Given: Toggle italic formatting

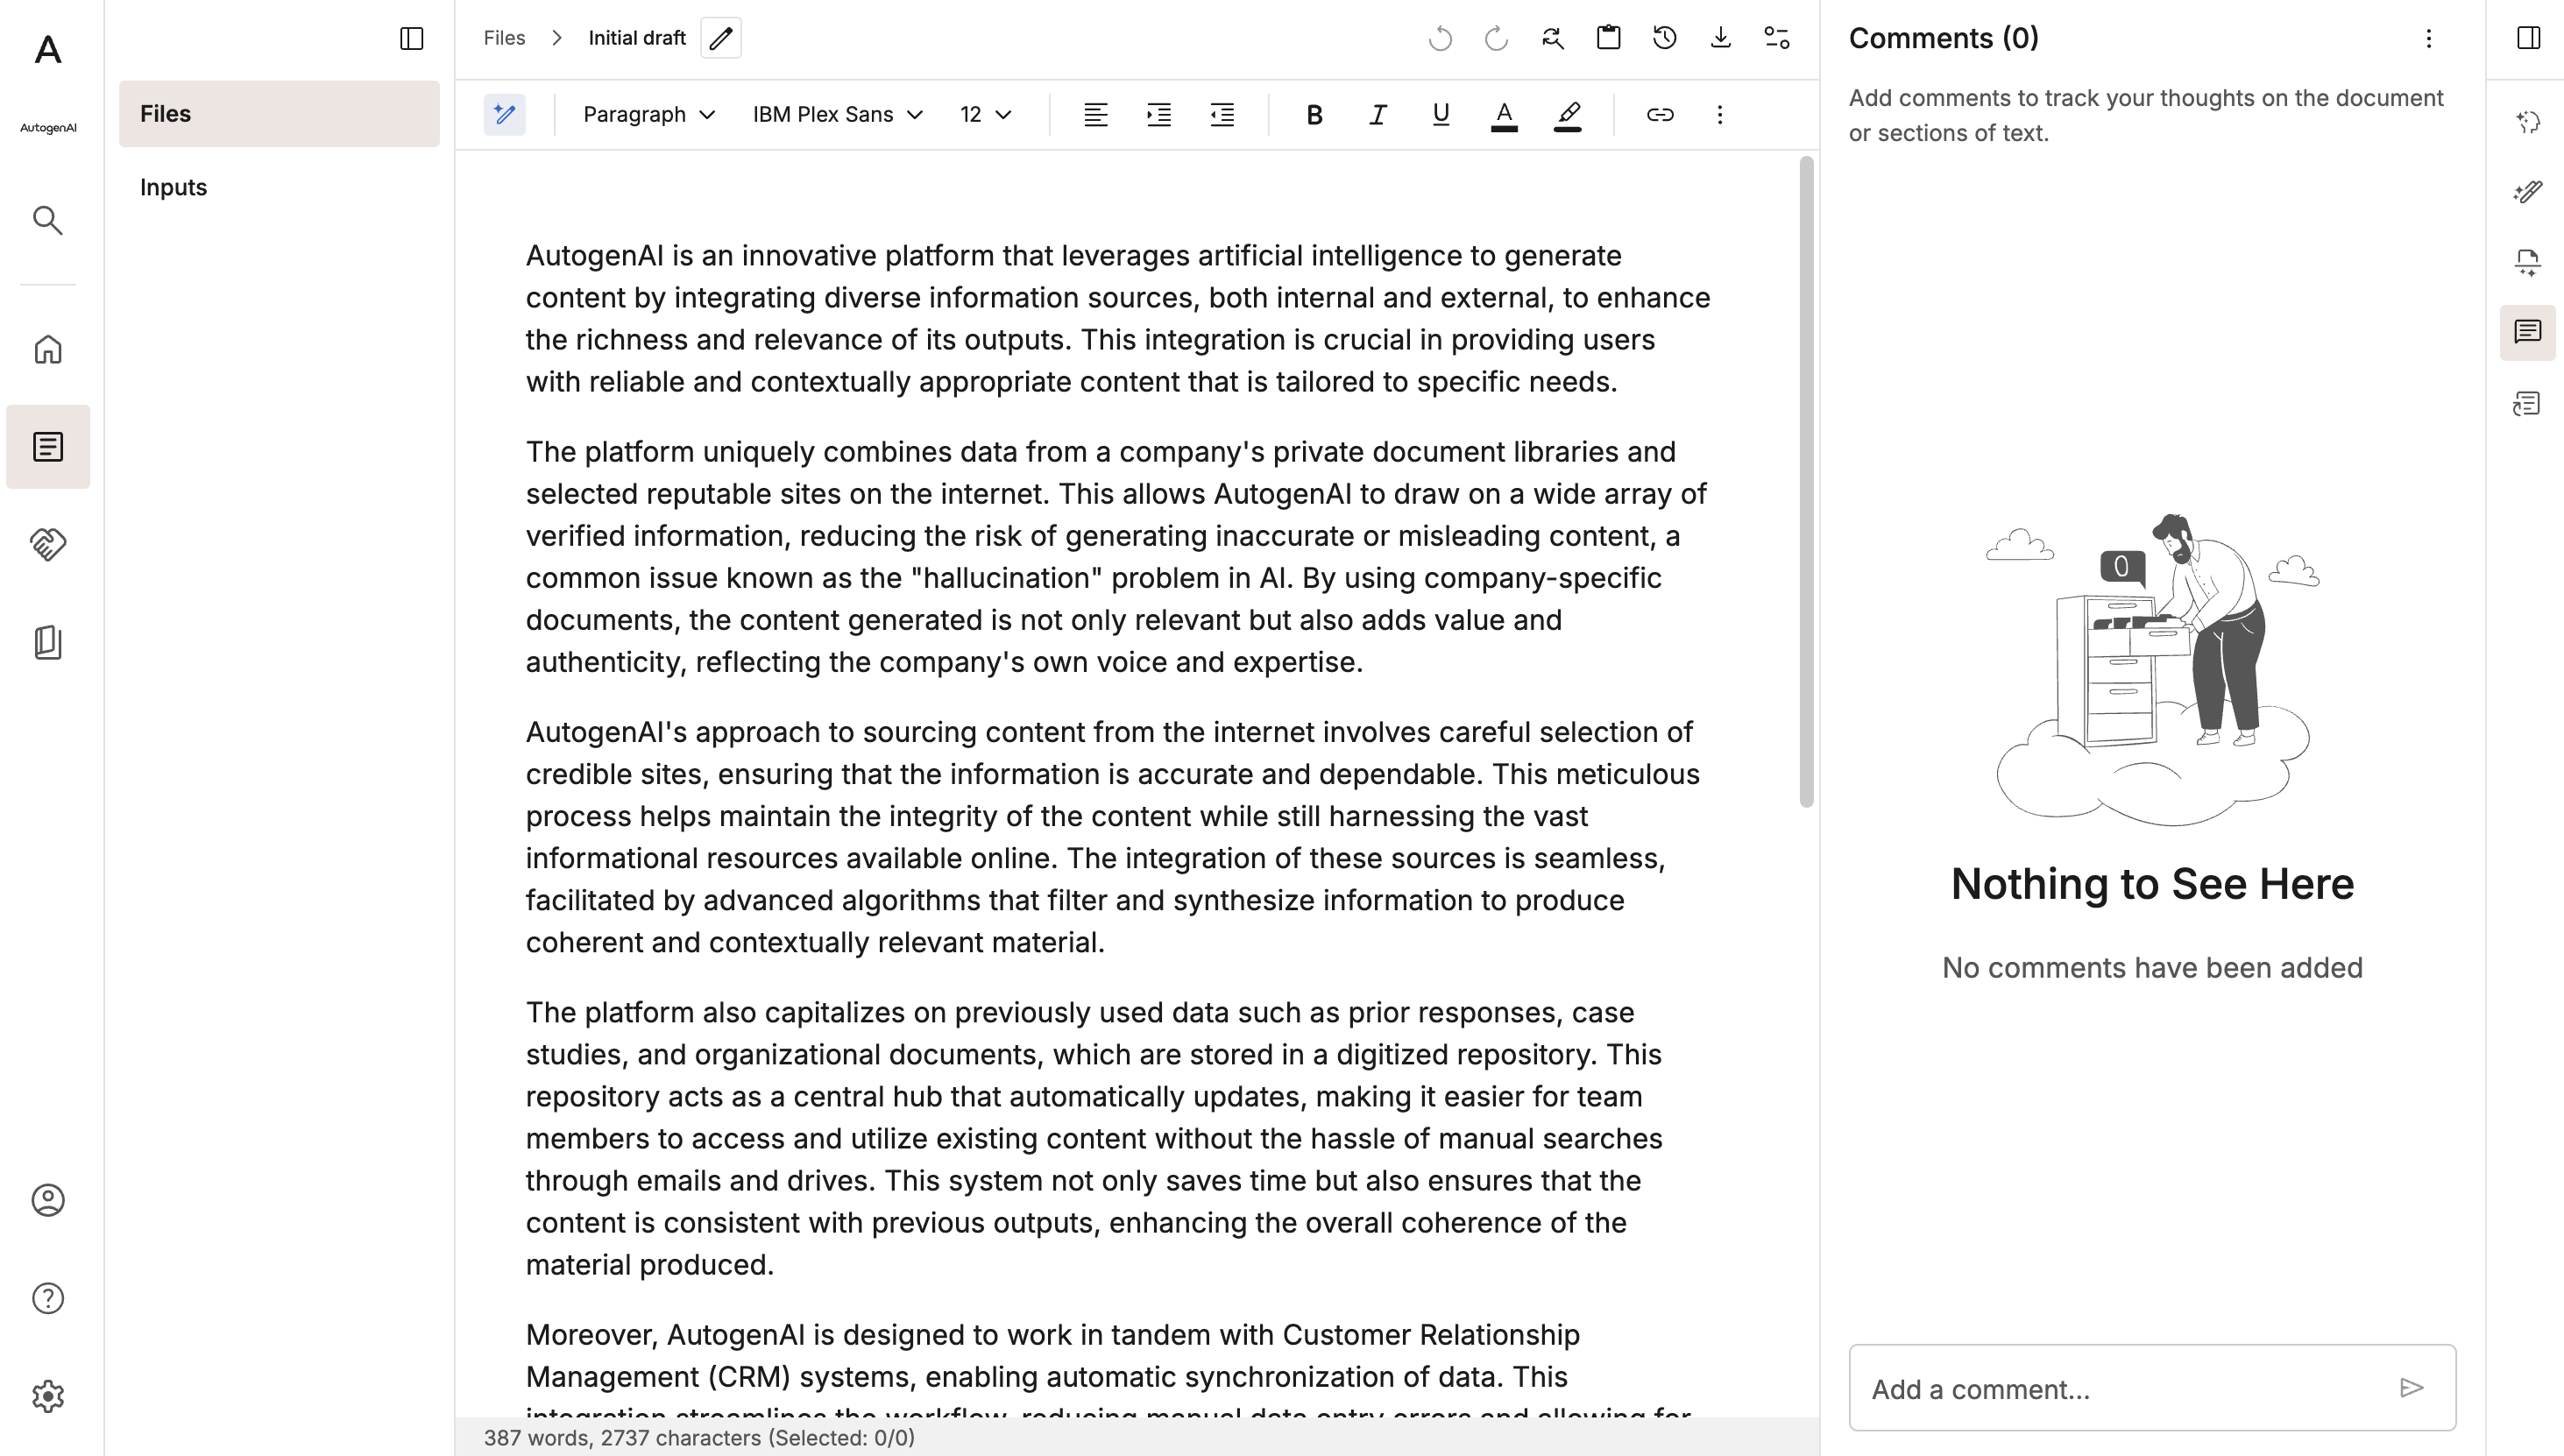Looking at the screenshot, I should click(1377, 114).
